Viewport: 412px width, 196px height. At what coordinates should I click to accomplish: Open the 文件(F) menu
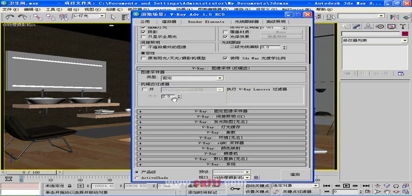tap(10, 9)
